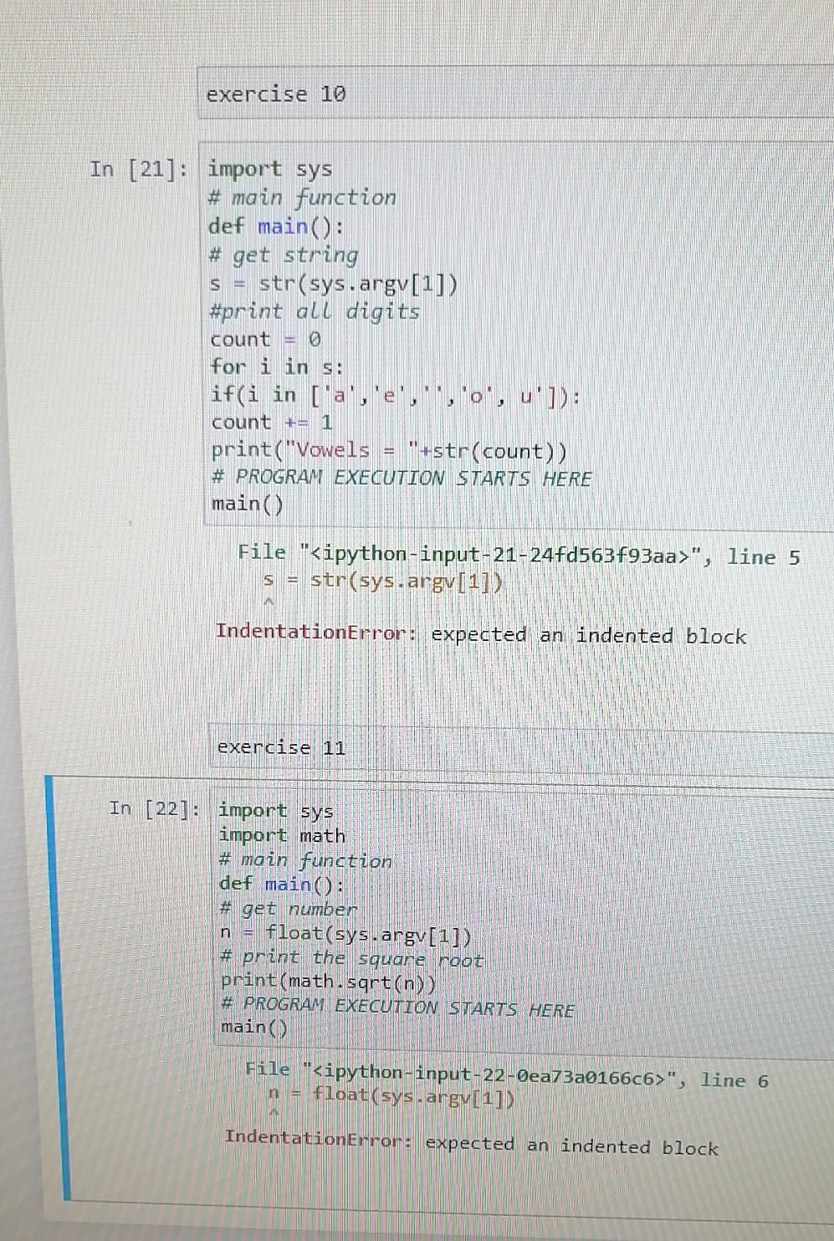Select the In [21] cell prompt
The height and width of the screenshot is (1241, 834).
click(139, 169)
